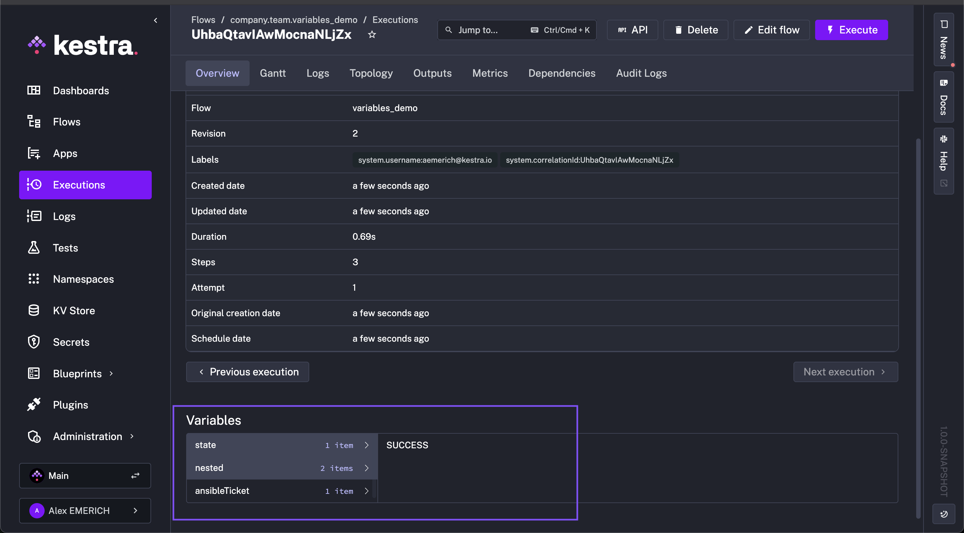Open the Namespaces page

point(83,279)
